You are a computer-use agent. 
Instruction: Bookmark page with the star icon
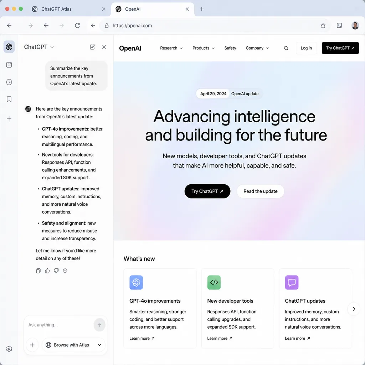323,25
